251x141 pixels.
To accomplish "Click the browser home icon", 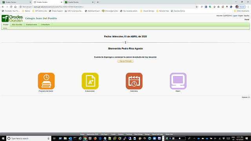I will pyautogui.click(x=15, y=7).
